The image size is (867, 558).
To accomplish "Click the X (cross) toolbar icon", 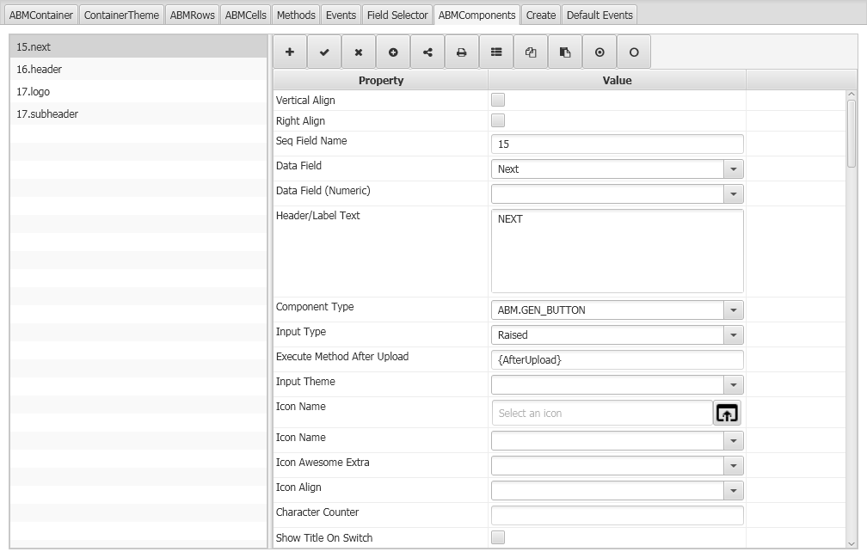I will 359,52.
